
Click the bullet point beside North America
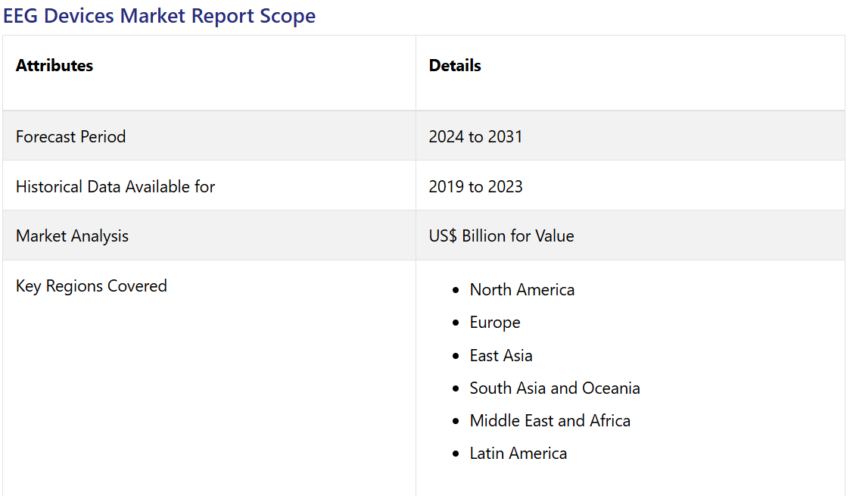click(455, 291)
